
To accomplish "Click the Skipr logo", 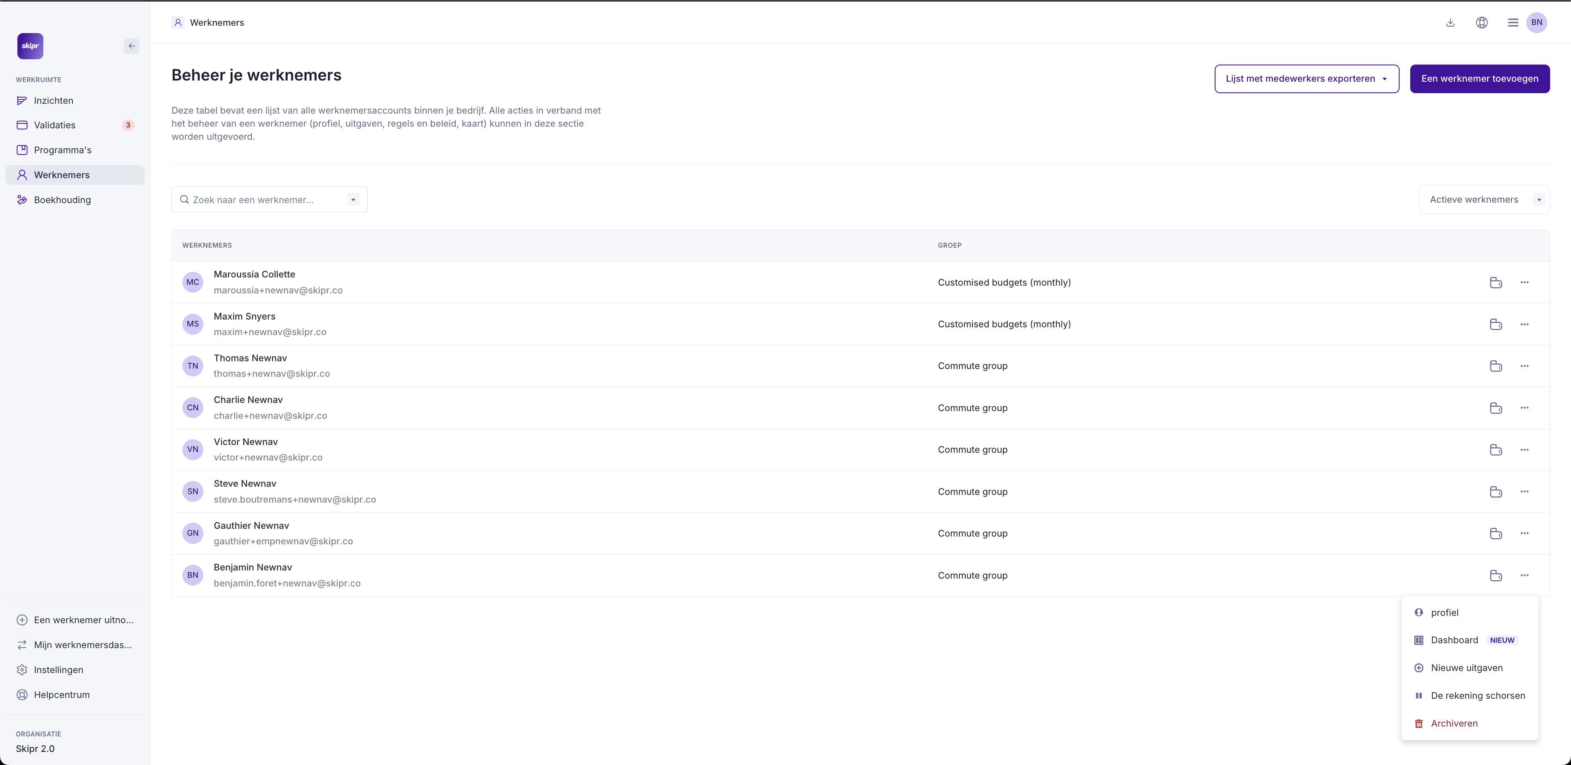I will tap(31, 46).
